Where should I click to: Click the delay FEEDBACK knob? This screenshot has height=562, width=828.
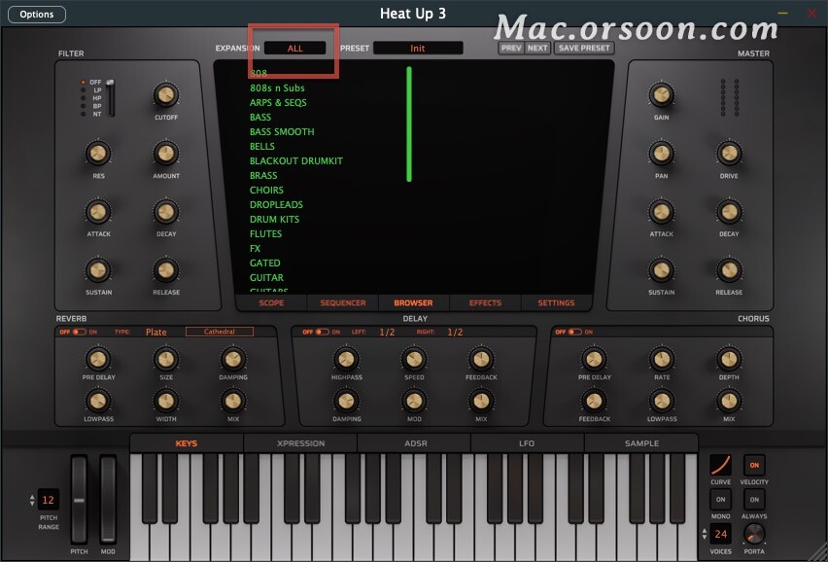481,359
